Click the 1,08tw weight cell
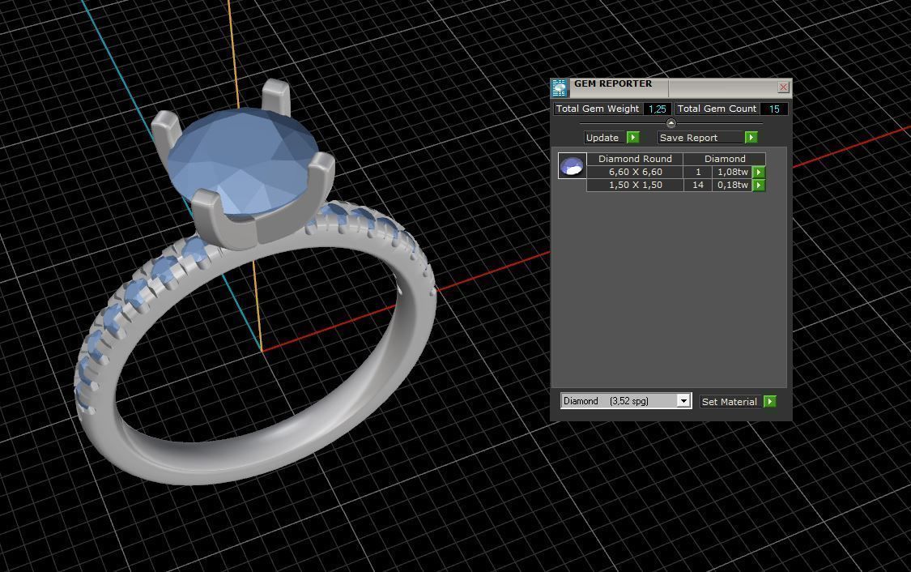Viewport: 911px width, 572px height. (732, 172)
